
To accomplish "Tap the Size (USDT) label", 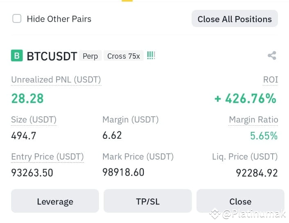I will point(34,120).
